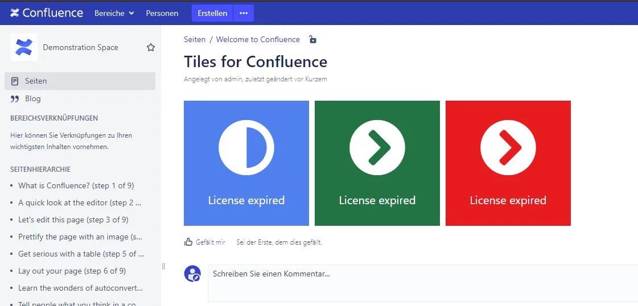Click the BEREICHSVERKNÜPFUNGEN heading
638x306 pixels.
tap(54, 118)
